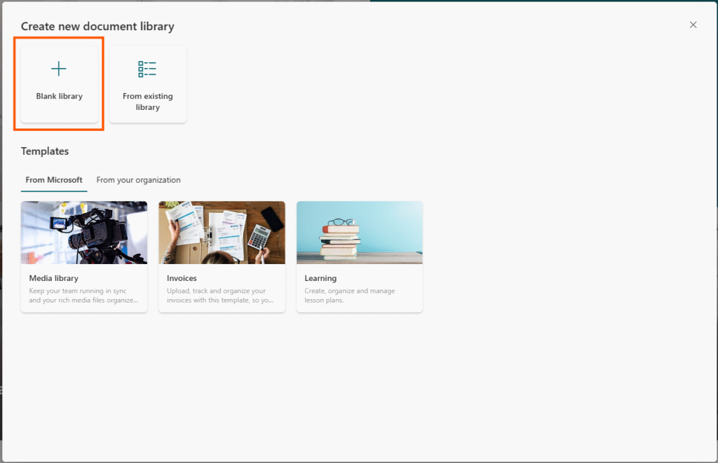This screenshot has width=718, height=463.
Task: Click the Invoices description text
Action: click(x=220, y=296)
